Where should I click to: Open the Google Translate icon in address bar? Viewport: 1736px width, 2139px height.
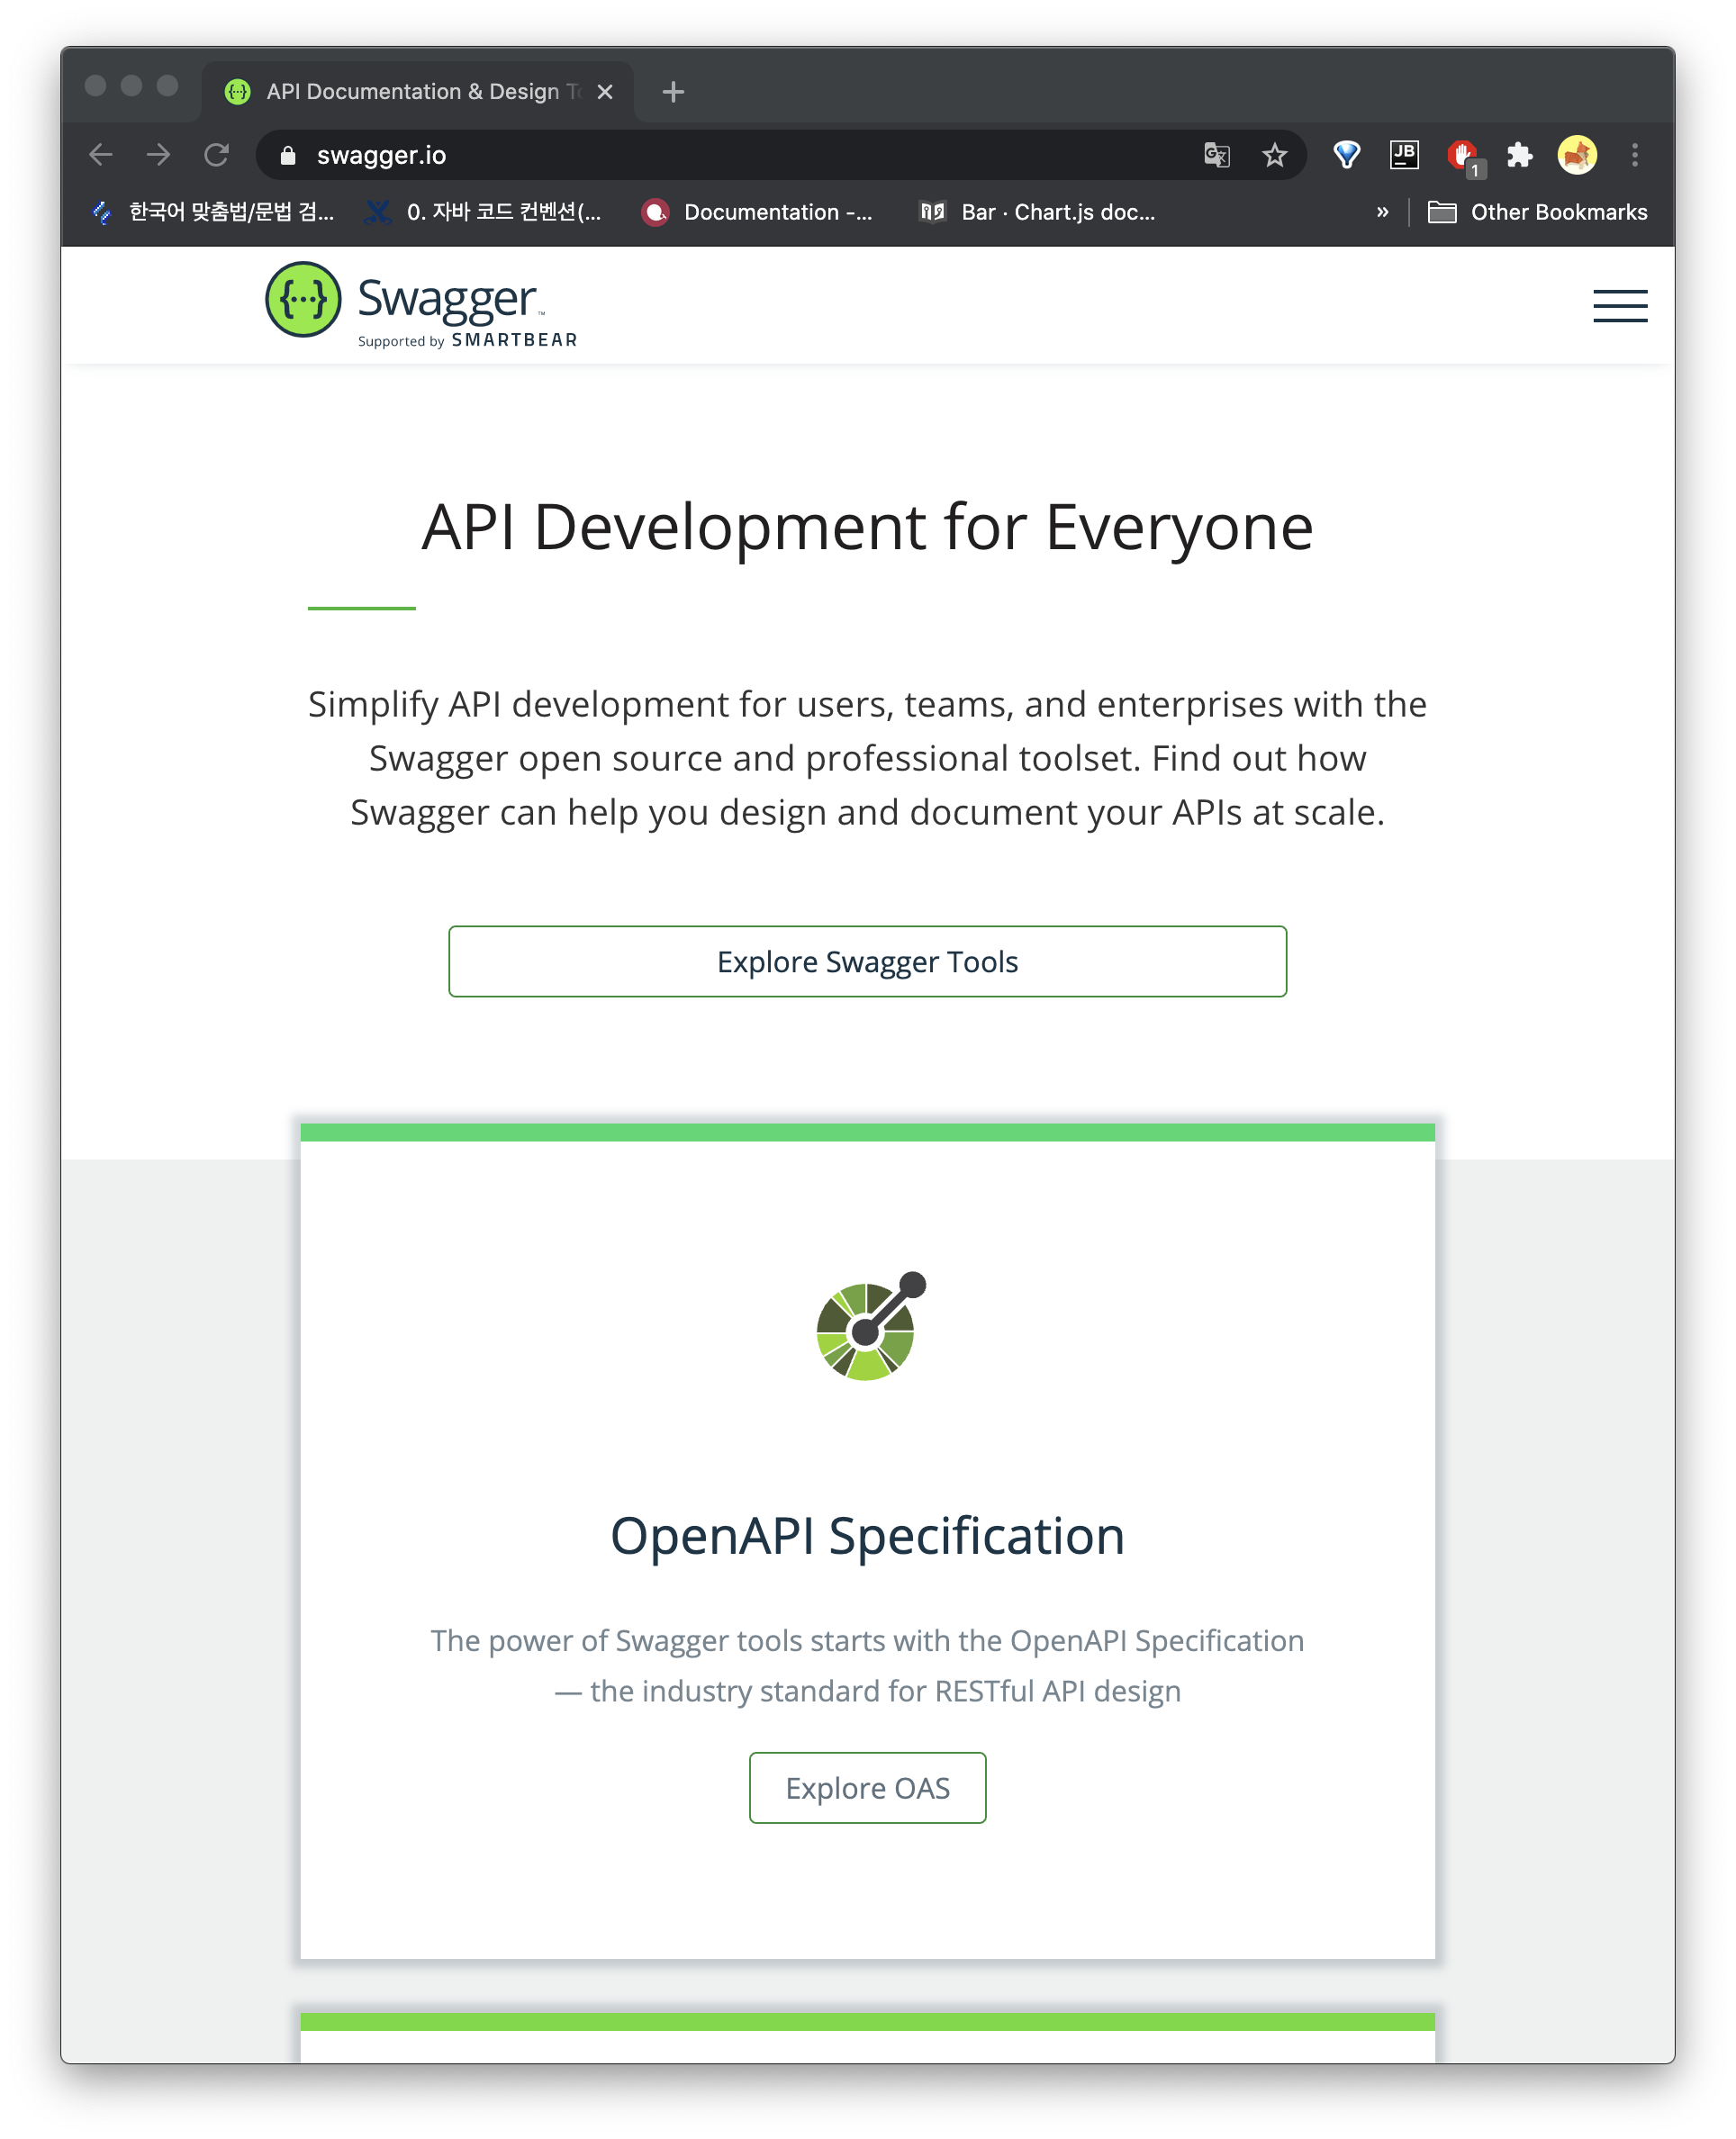[1216, 155]
